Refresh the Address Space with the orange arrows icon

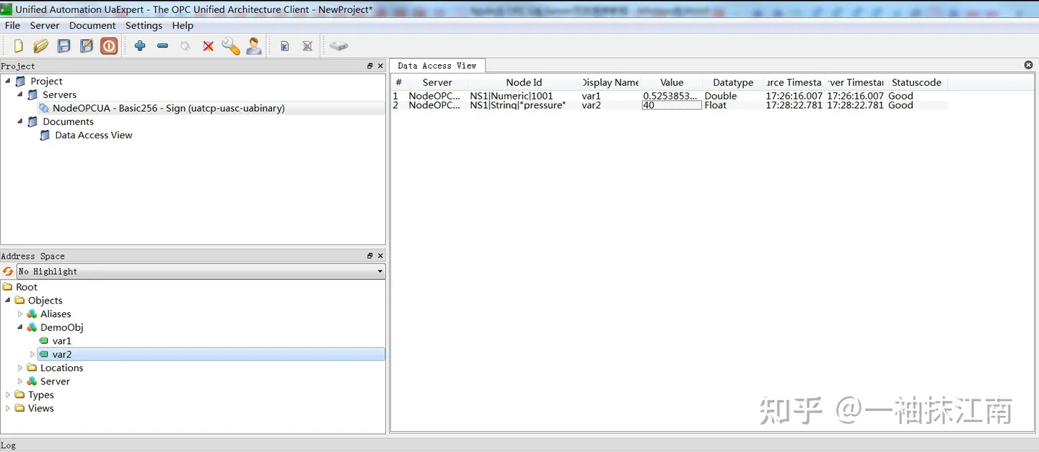(x=8, y=271)
